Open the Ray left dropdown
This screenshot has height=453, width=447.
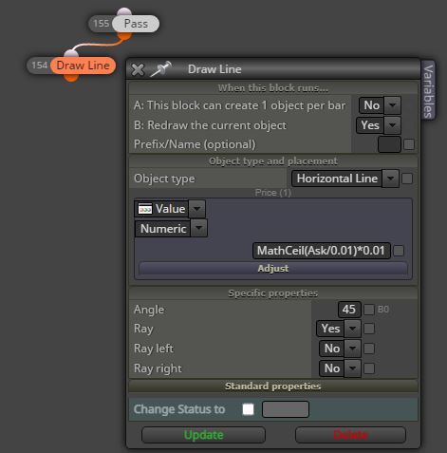tap(352, 349)
